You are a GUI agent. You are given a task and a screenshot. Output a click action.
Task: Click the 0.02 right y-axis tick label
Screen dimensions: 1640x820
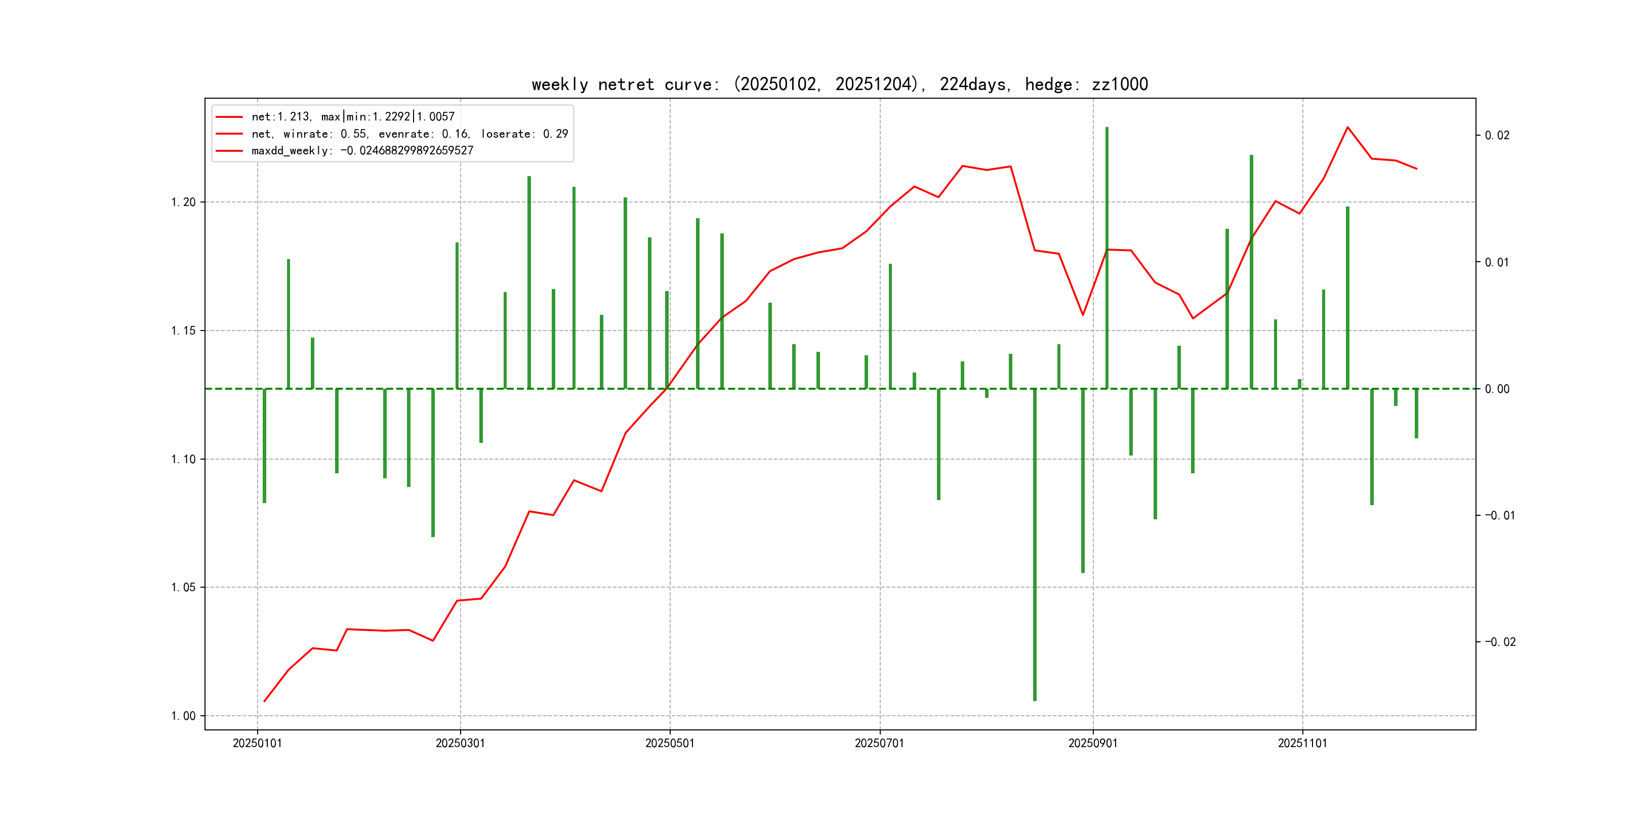tap(1497, 136)
